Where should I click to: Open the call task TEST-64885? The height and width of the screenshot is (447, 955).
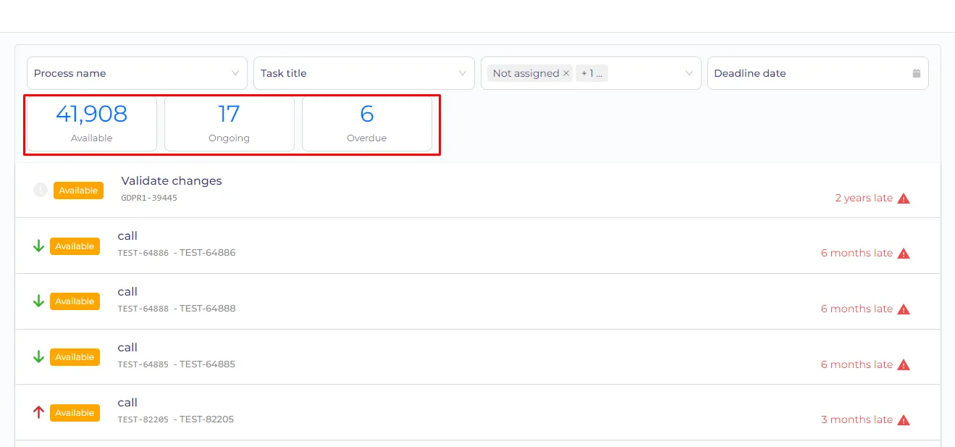(x=478, y=357)
